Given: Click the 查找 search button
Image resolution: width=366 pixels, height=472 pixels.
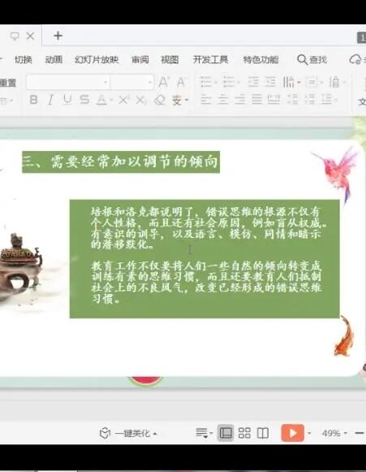Looking at the screenshot, I should pyautogui.click(x=312, y=59).
